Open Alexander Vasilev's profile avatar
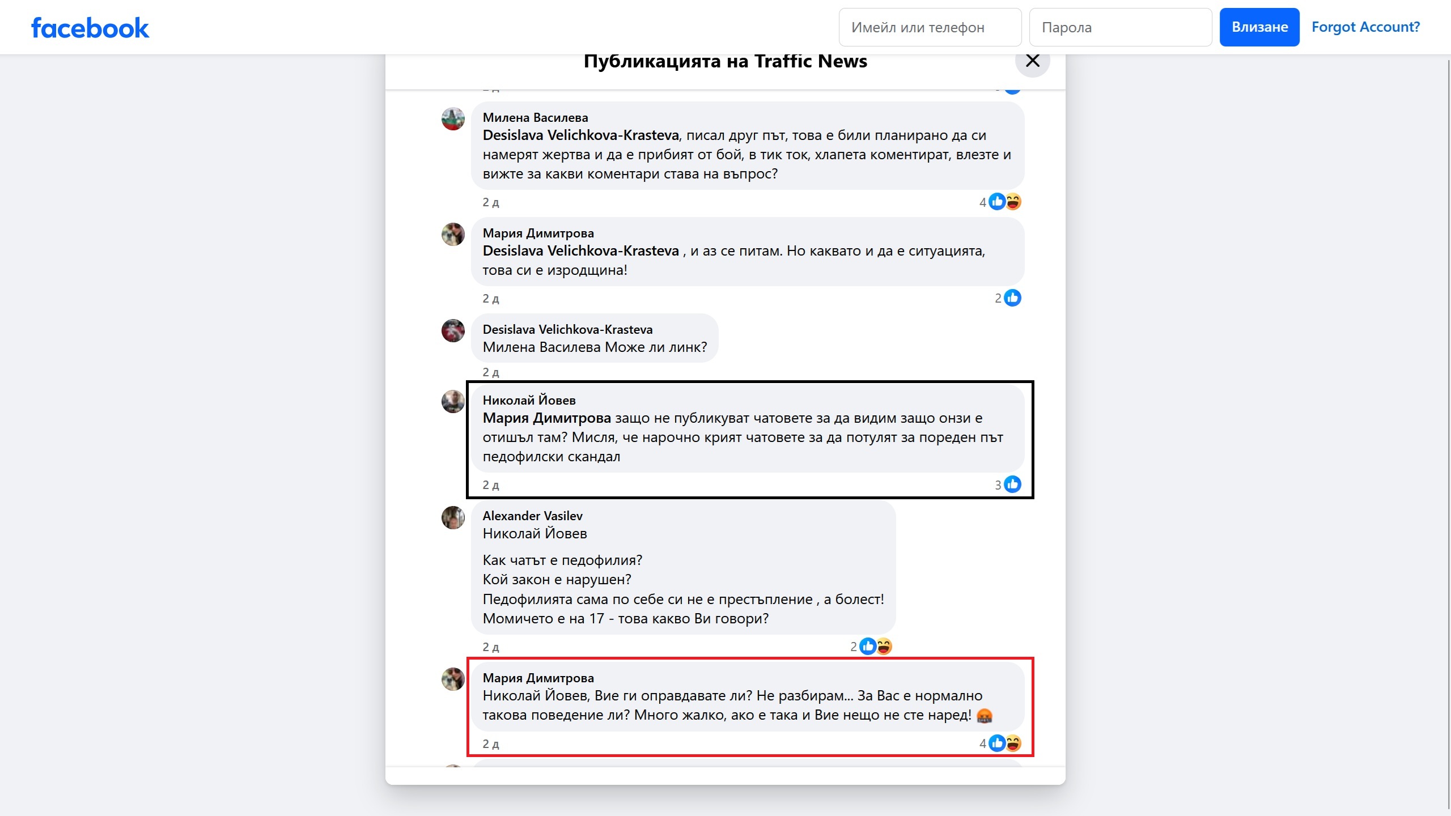 [453, 517]
